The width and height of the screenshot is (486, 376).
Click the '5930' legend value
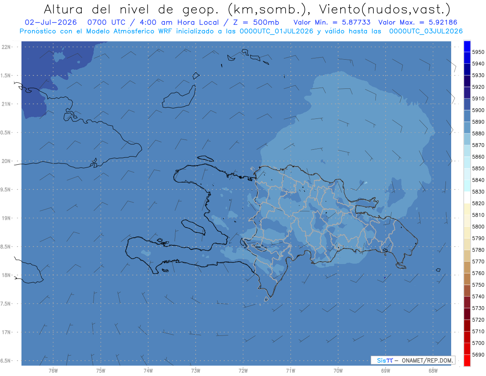coord(478,75)
